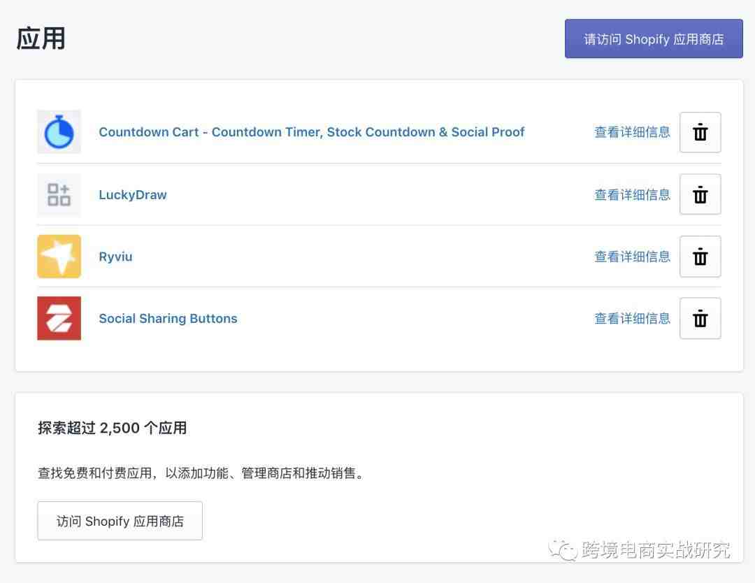Viewport: 755px width, 583px height.
Task: Click the Countdown Cart stopwatch app icon
Action: [x=59, y=132]
